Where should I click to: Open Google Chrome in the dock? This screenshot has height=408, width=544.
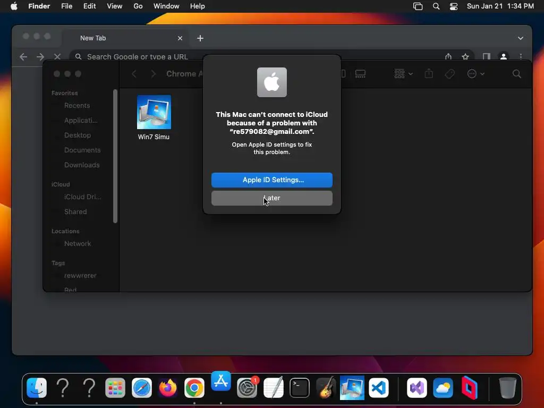coord(194,387)
